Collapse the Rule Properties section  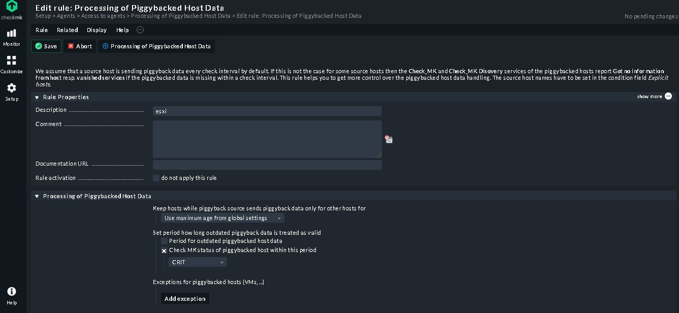coord(37,97)
